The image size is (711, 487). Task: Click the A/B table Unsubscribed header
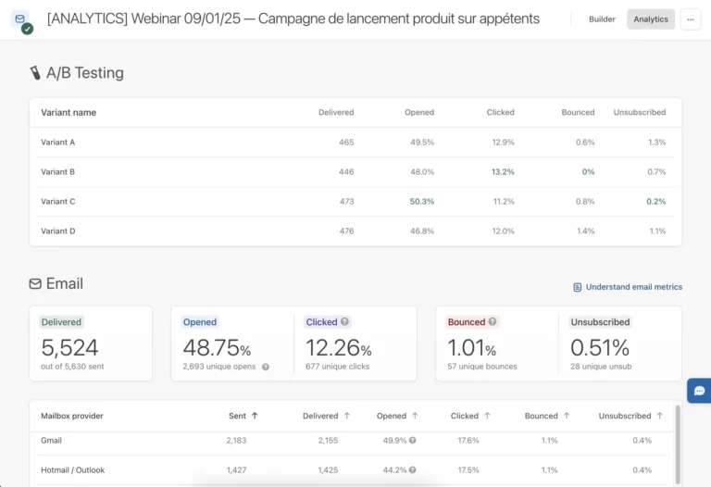pyautogui.click(x=640, y=112)
